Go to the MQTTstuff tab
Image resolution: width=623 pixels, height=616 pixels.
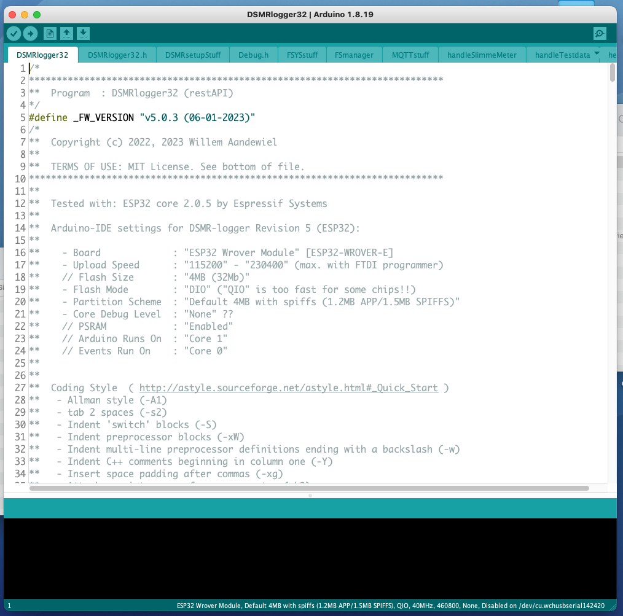point(410,55)
